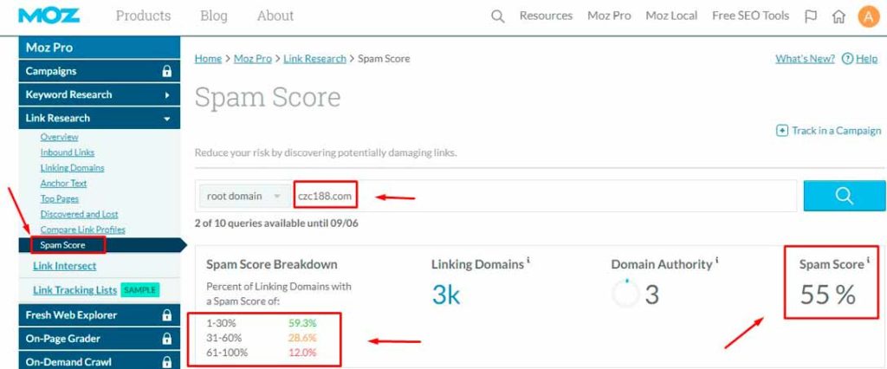Open Anchor Text in sidebar
Screen dimensions: 887x369
pos(63,184)
